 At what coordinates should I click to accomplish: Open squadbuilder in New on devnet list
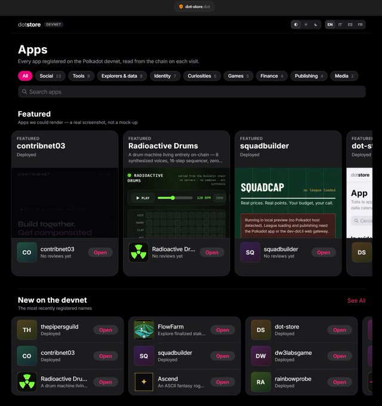[x=223, y=356]
